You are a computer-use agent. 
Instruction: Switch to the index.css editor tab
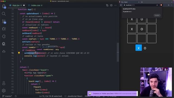(35, 5)
